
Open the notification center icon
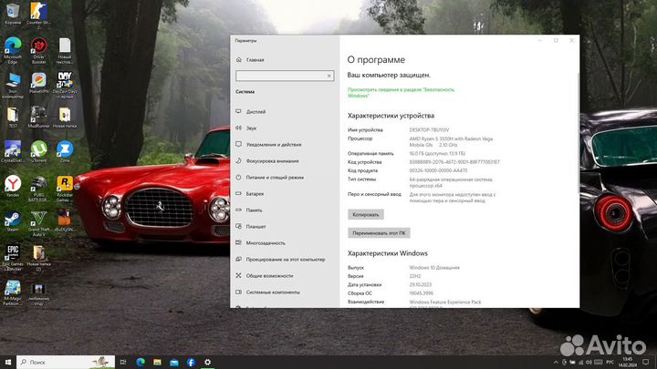[x=646, y=362]
